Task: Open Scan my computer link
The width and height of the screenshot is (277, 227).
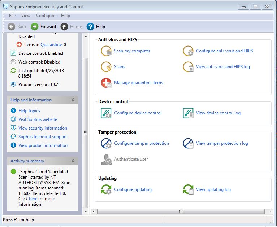Action: click(x=132, y=51)
